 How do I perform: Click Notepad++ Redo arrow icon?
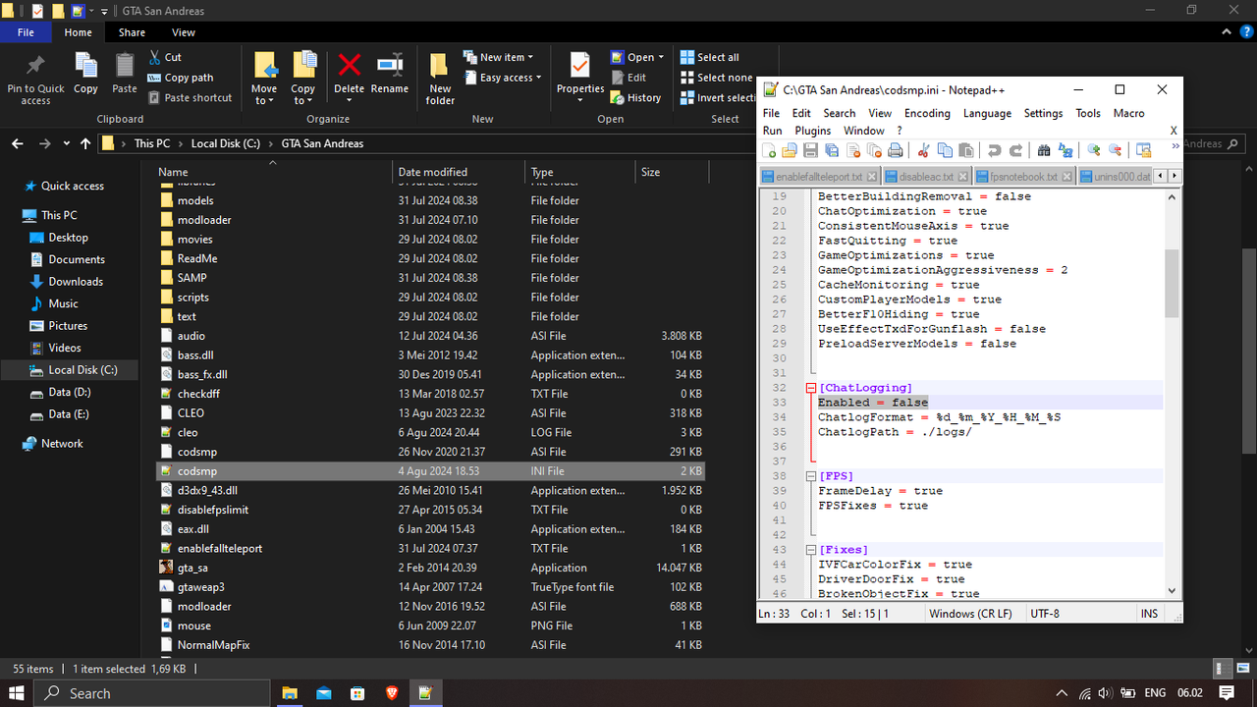(x=1015, y=150)
